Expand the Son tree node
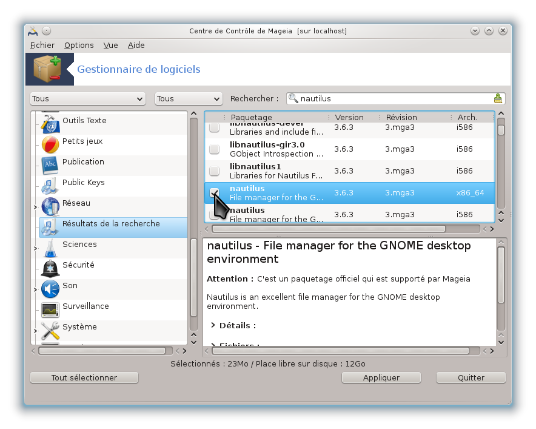This screenshot has height=429, width=536. click(35, 290)
